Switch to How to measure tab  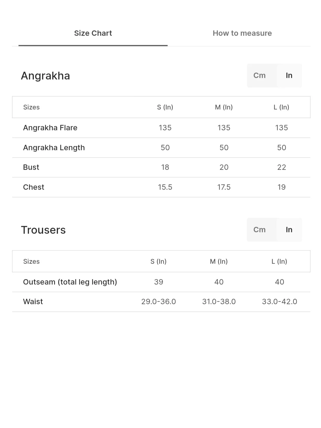[242, 33]
